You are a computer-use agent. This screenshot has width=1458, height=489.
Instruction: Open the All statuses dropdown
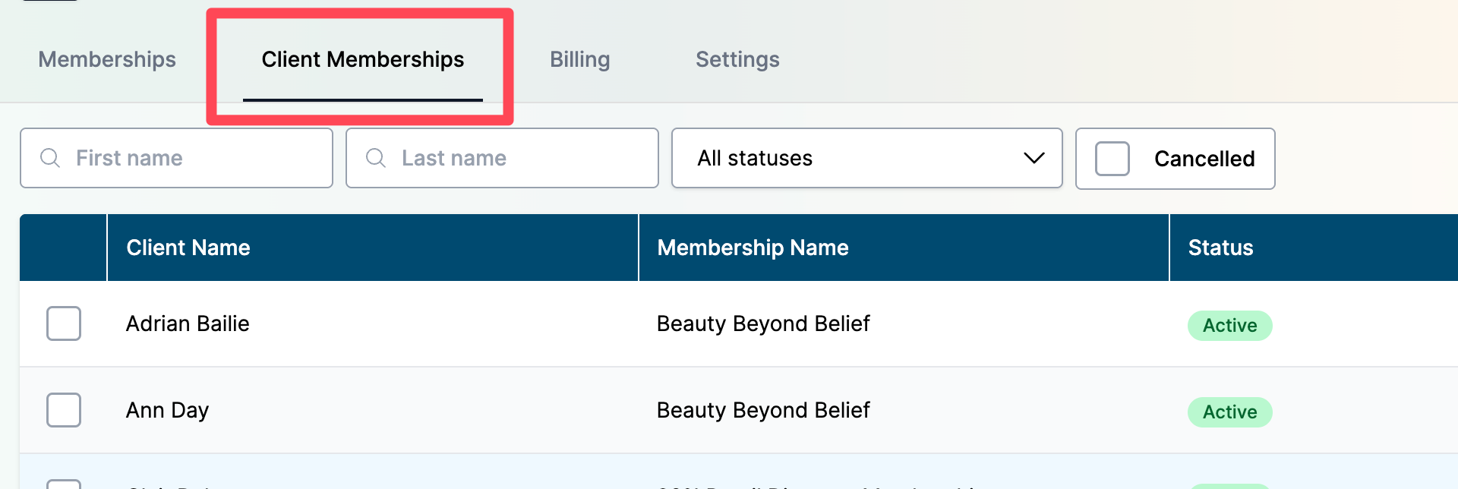(x=866, y=158)
